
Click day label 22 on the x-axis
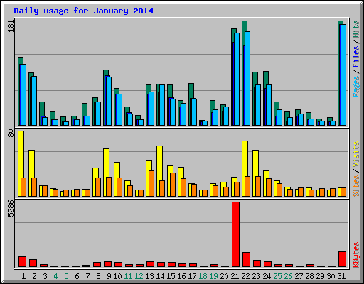pos(245,276)
